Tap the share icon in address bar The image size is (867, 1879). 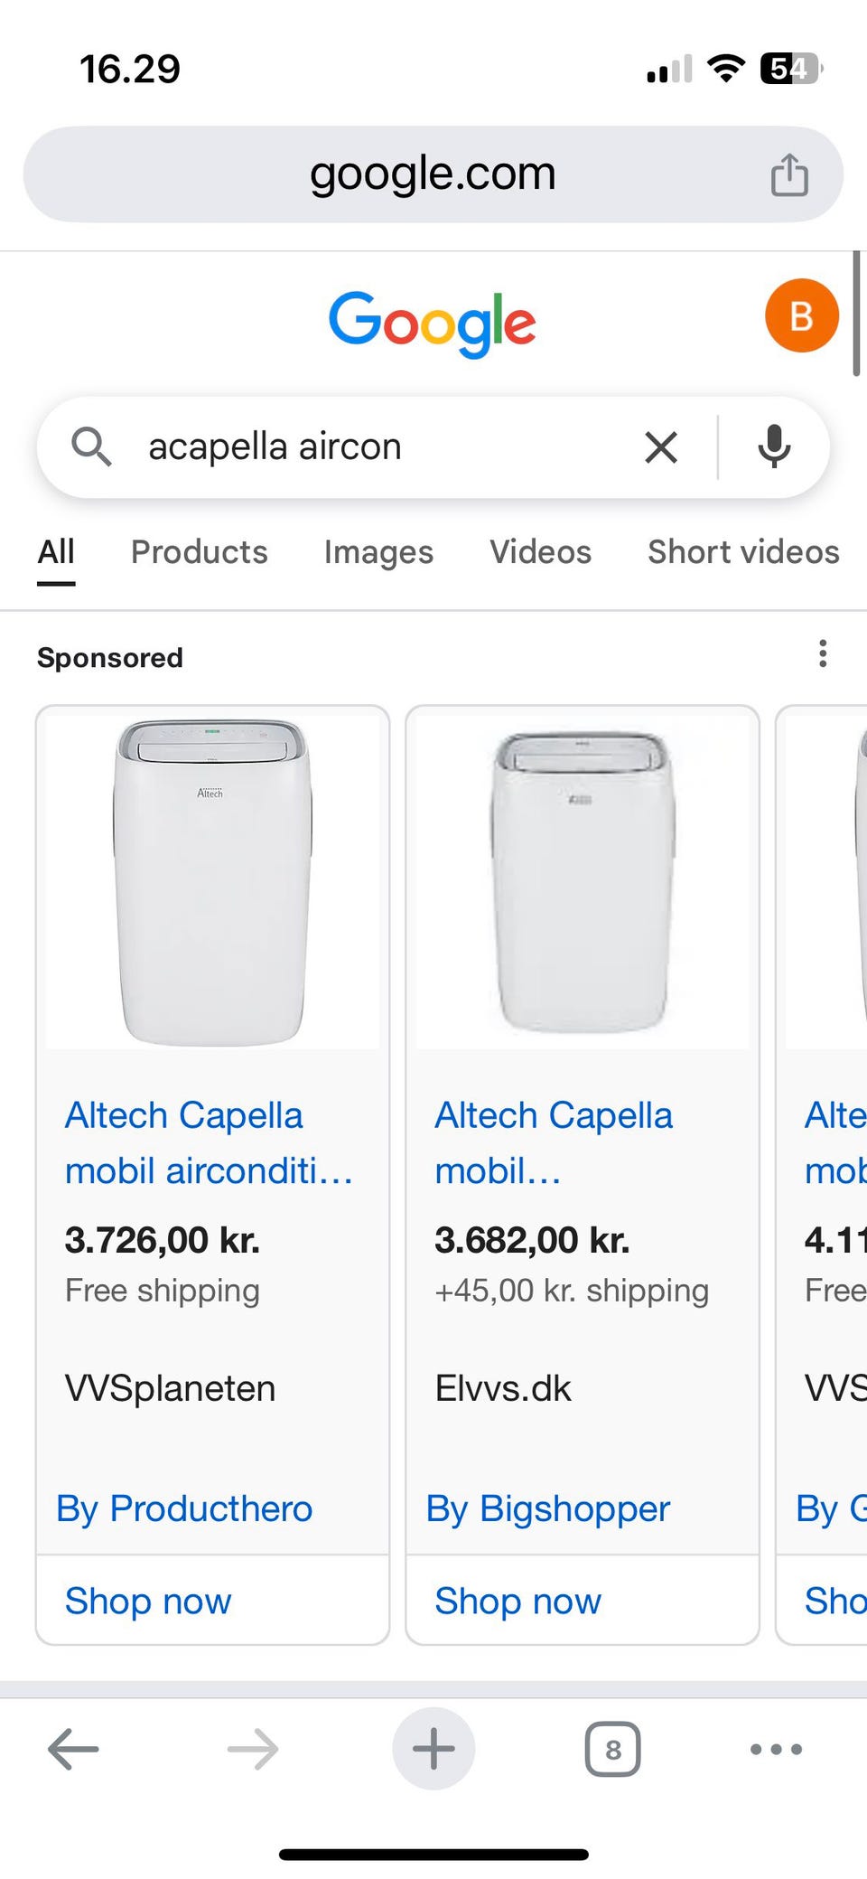coord(788,174)
